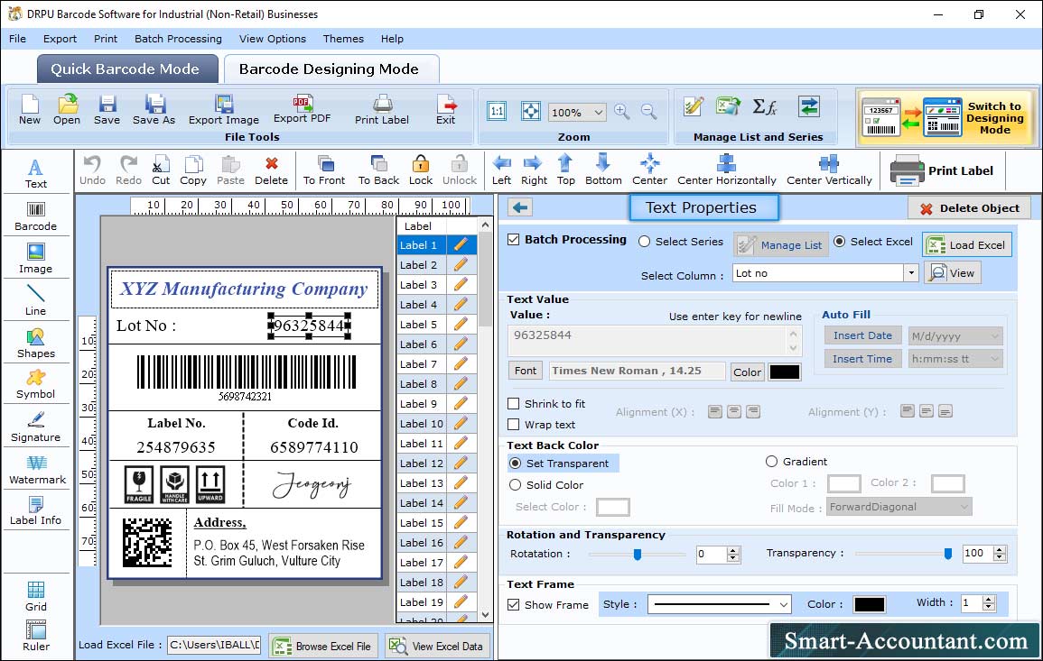Image resolution: width=1043 pixels, height=661 pixels.
Task: Click back arrow in Text Properties
Action: 520,208
